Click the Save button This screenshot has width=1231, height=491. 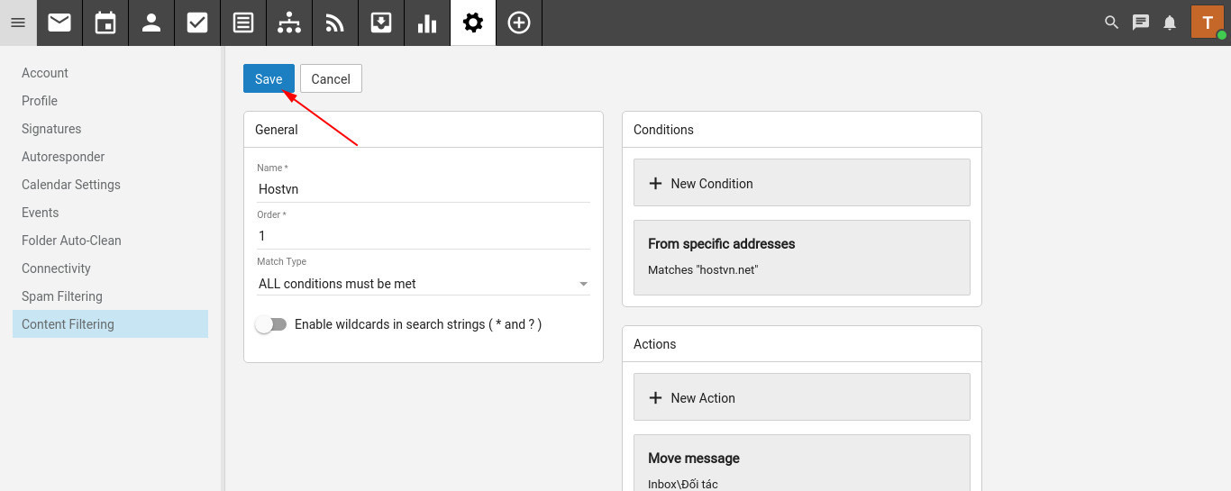(269, 78)
